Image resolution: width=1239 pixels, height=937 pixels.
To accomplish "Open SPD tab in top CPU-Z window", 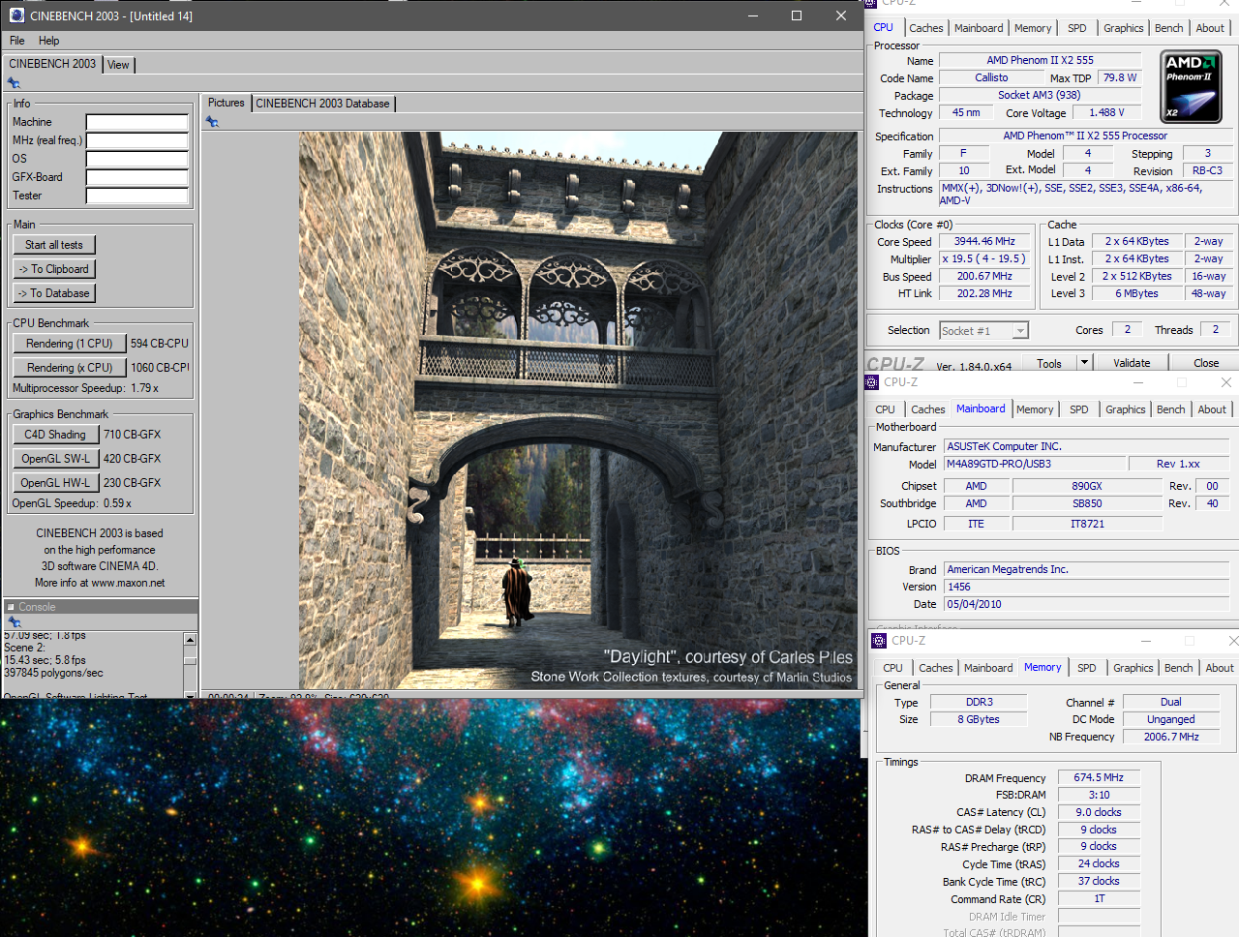I will pos(1077,28).
